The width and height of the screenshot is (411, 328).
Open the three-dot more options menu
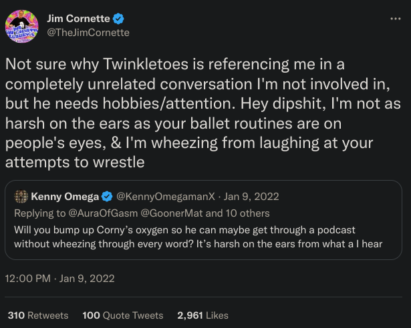(395, 18)
